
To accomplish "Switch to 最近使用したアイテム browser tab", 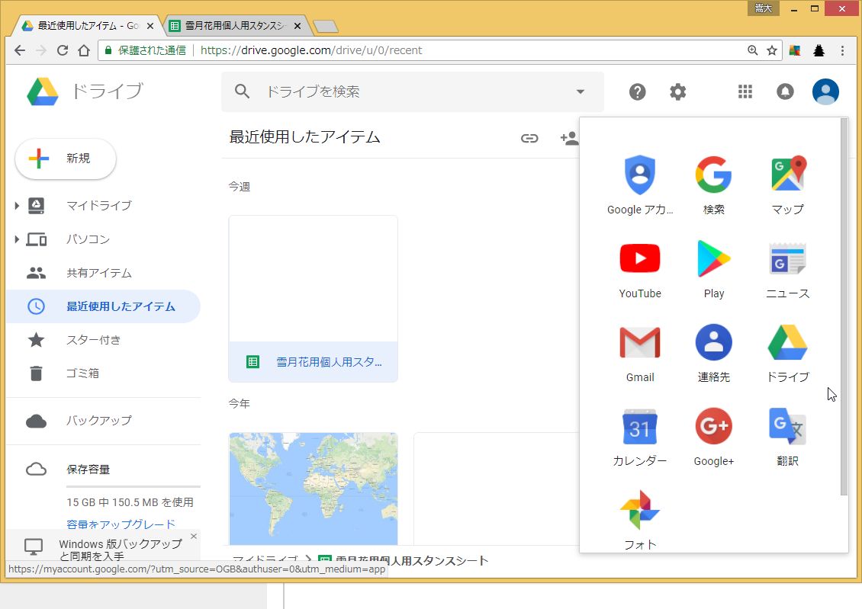I will point(88,26).
